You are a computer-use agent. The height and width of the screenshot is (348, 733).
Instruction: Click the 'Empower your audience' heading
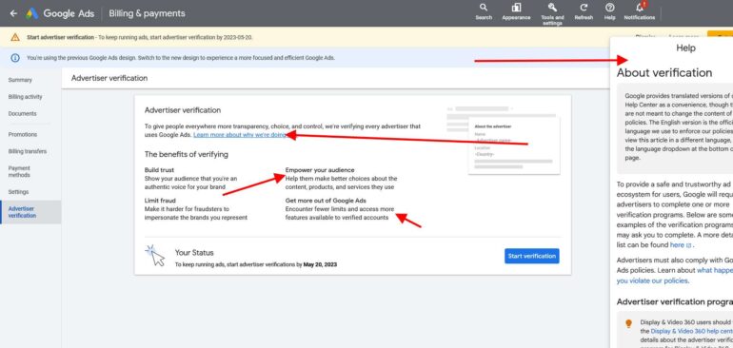tap(320, 170)
